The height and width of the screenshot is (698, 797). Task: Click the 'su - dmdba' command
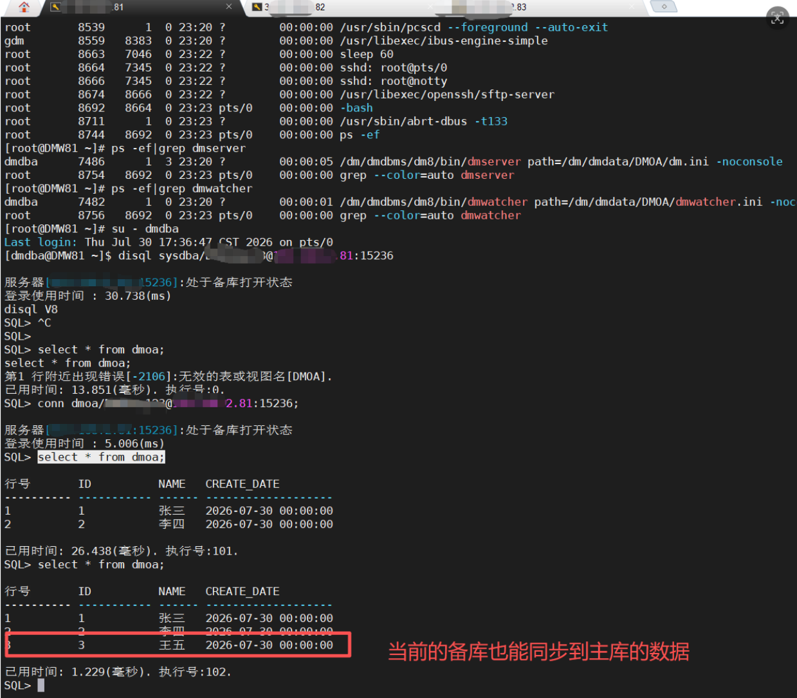145,229
